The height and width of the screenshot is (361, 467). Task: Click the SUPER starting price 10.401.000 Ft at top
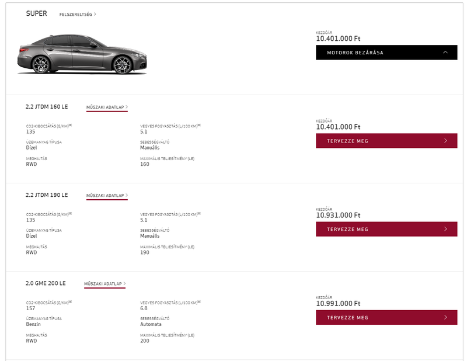(x=338, y=39)
